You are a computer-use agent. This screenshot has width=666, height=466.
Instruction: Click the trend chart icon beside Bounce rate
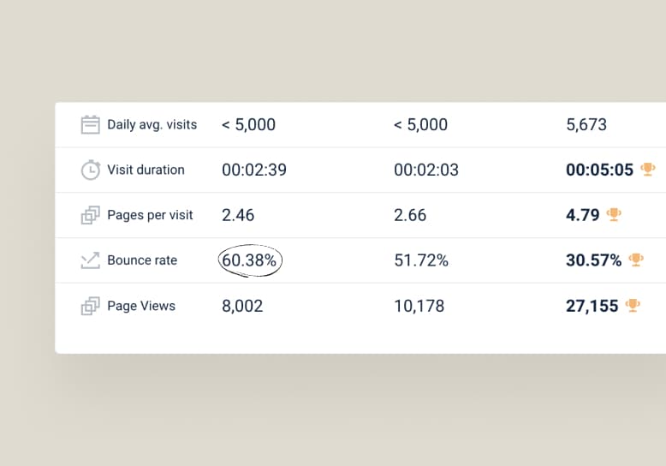click(x=90, y=260)
